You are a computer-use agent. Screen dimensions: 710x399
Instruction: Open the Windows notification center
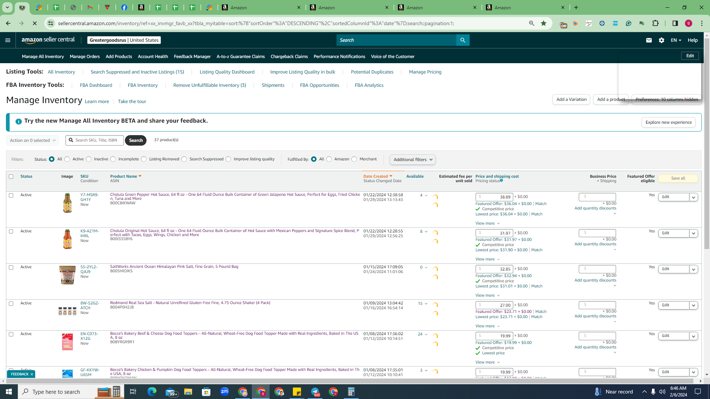(698, 392)
